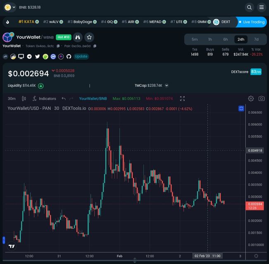Open hot pair #2 wALV
The width and height of the screenshot is (269, 264).
[53, 22]
